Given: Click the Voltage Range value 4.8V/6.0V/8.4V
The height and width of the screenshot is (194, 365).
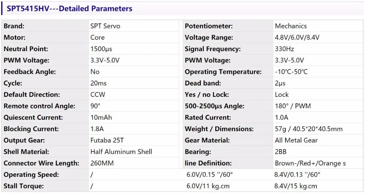Looking at the screenshot, I should click(297, 38).
